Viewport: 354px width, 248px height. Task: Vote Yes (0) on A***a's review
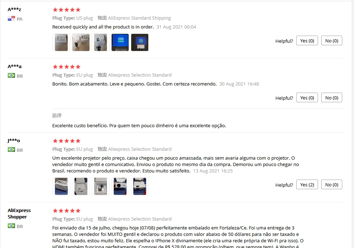[307, 98]
